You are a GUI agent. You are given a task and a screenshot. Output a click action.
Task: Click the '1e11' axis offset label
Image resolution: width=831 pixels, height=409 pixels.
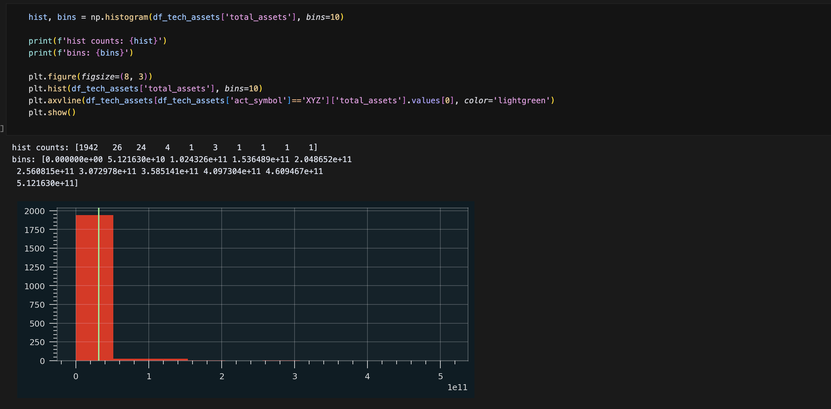point(457,387)
